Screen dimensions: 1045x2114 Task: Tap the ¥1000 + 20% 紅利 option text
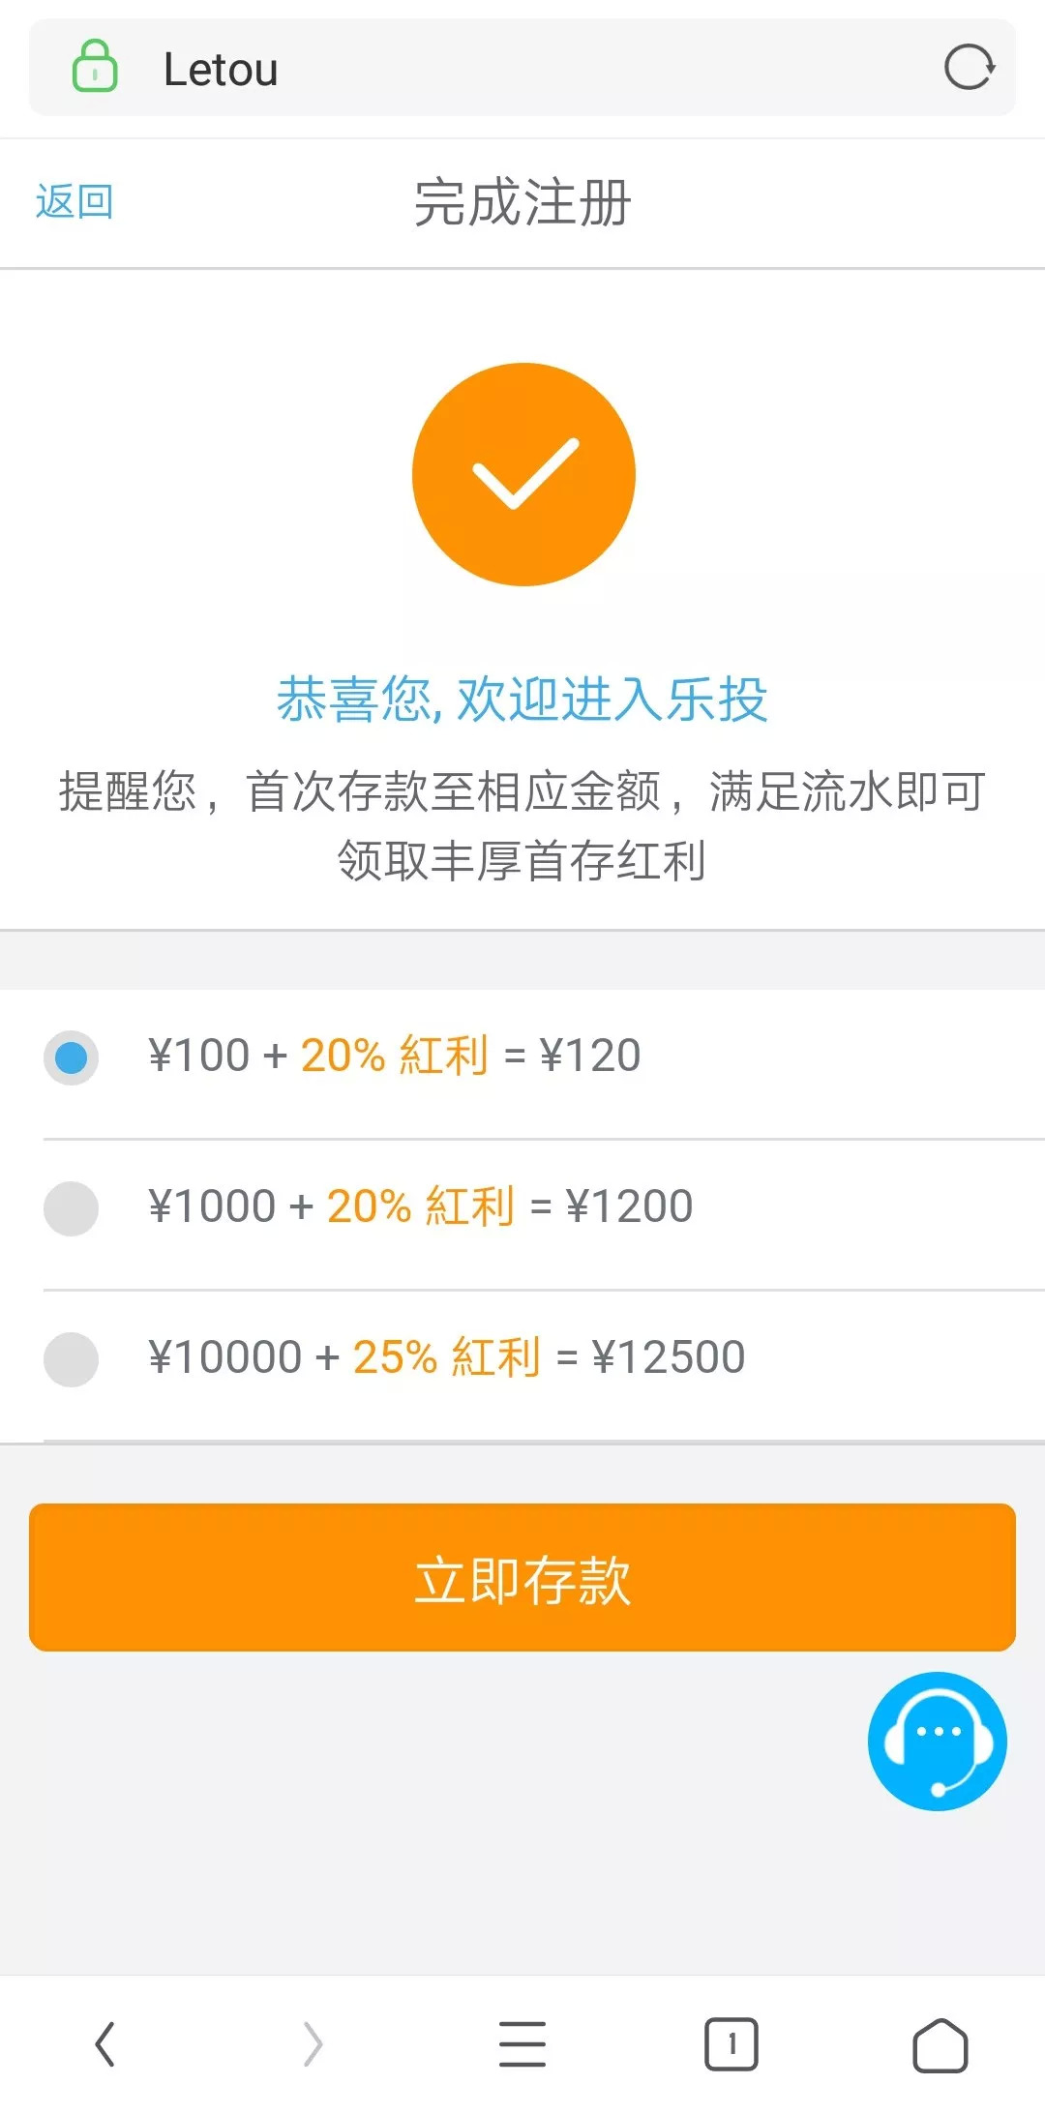[x=420, y=1206]
